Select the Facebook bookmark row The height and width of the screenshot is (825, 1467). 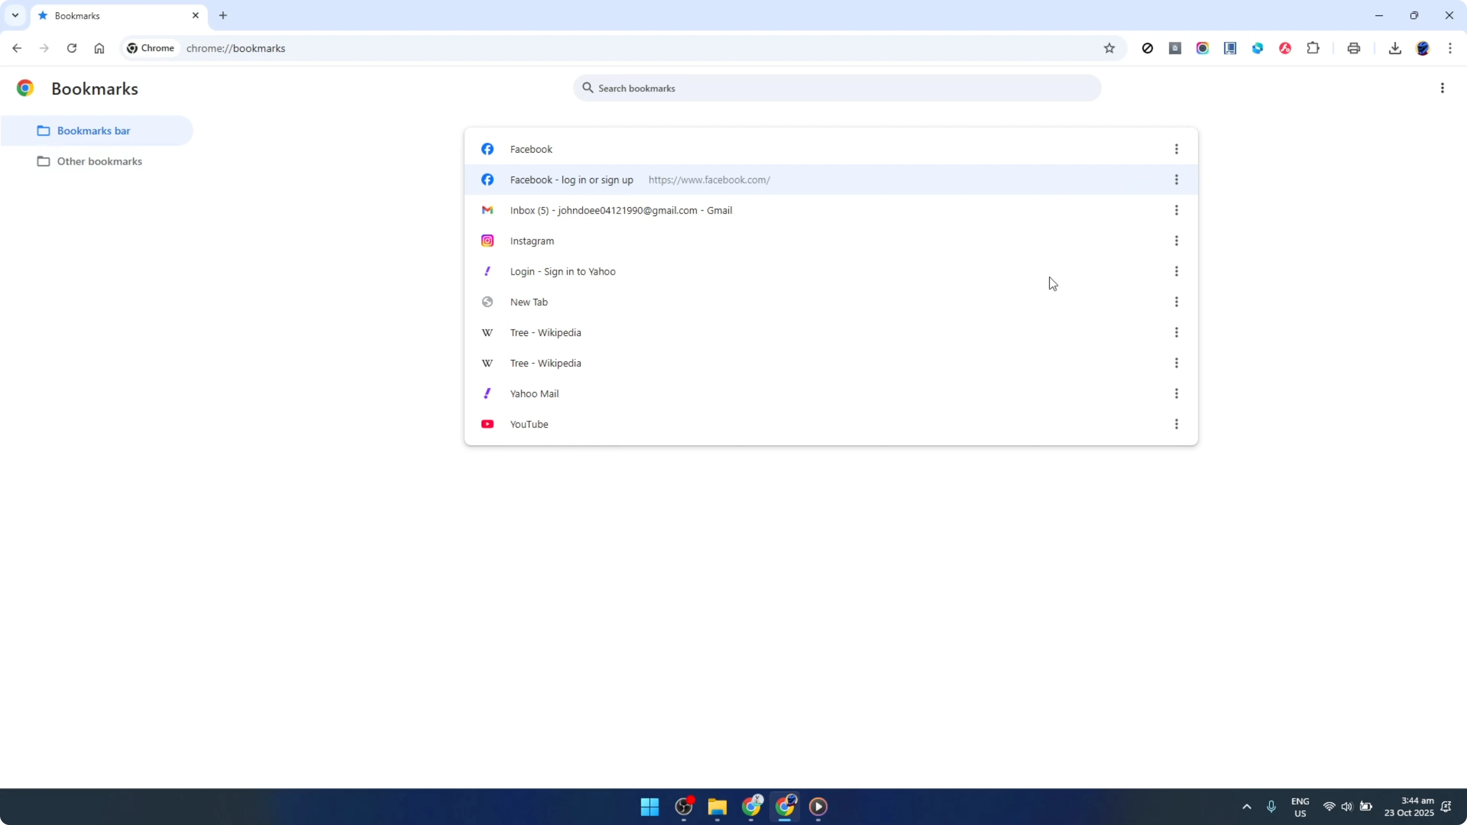(x=831, y=149)
